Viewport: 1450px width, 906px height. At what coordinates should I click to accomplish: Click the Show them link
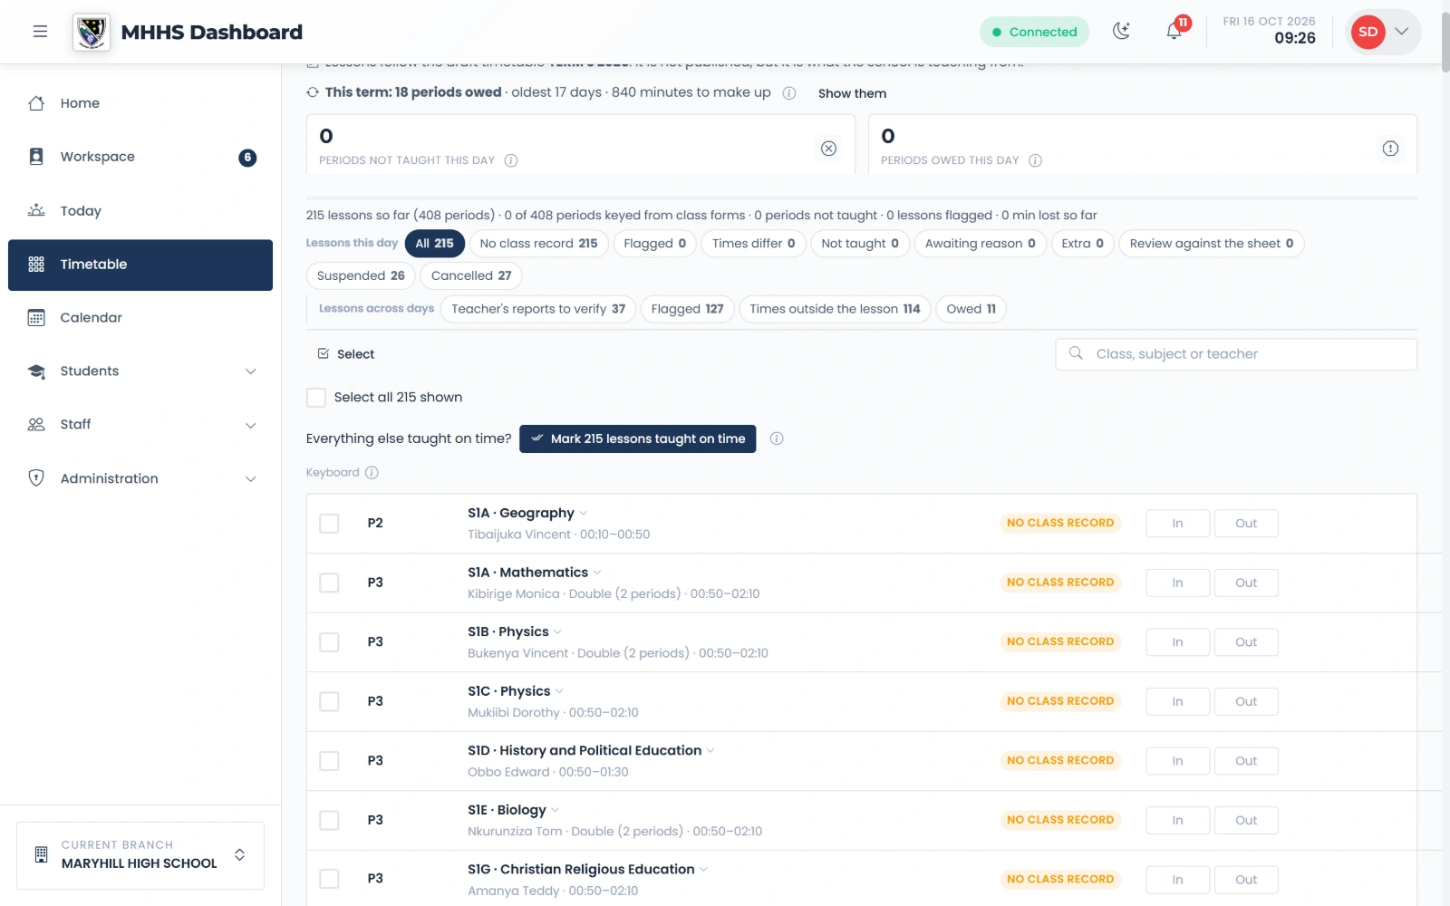852,93
